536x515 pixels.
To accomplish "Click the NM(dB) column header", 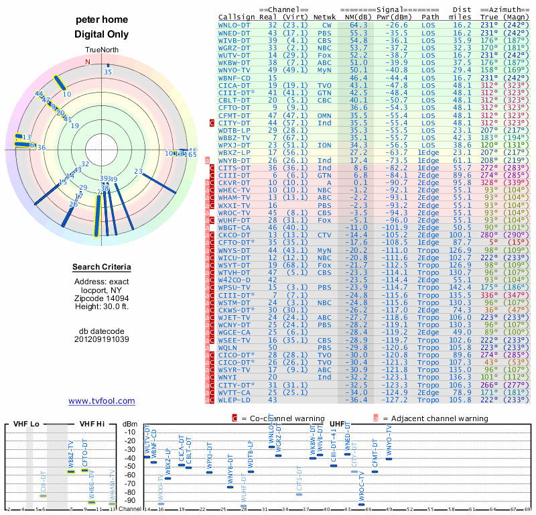I will [356, 17].
